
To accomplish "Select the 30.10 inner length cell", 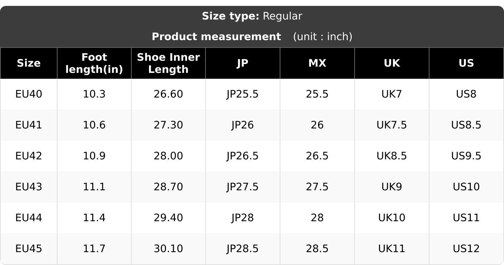I will pyautogui.click(x=168, y=249).
